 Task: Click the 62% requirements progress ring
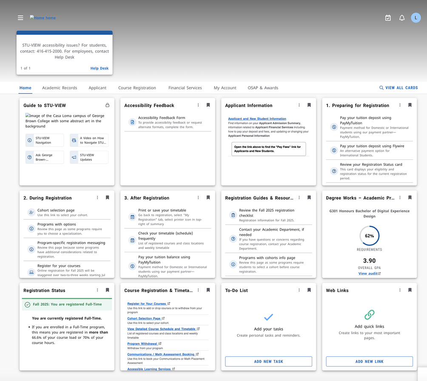point(369,236)
